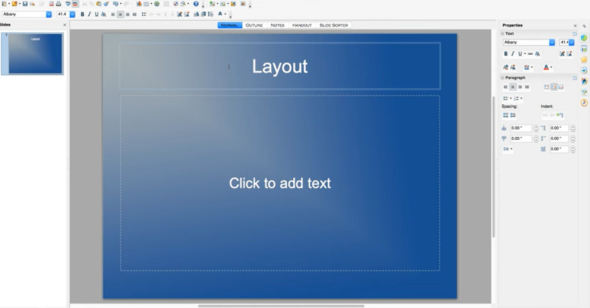This screenshot has height=308, width=590.
Task: Toggle Bold in the formatting toolbar
Action: pos(82,14)
